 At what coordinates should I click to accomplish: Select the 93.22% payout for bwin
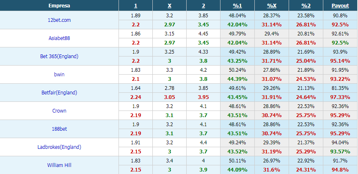click(340, 79)
